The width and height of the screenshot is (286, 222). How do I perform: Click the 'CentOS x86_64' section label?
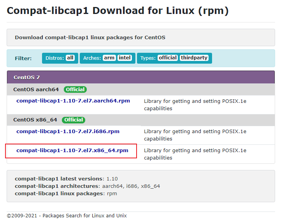35,120
